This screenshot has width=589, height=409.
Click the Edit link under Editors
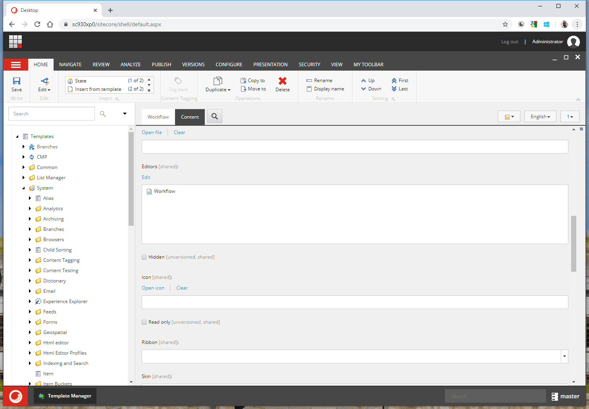(x=146, y=177)
